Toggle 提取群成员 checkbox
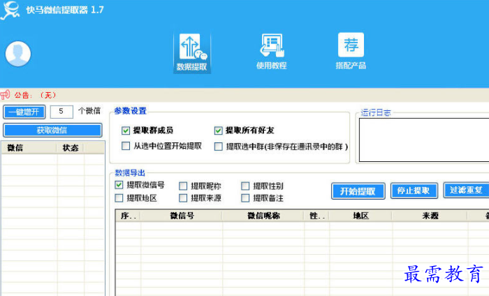The width and height of the screenshot is (489, 296). coord(126,131)
